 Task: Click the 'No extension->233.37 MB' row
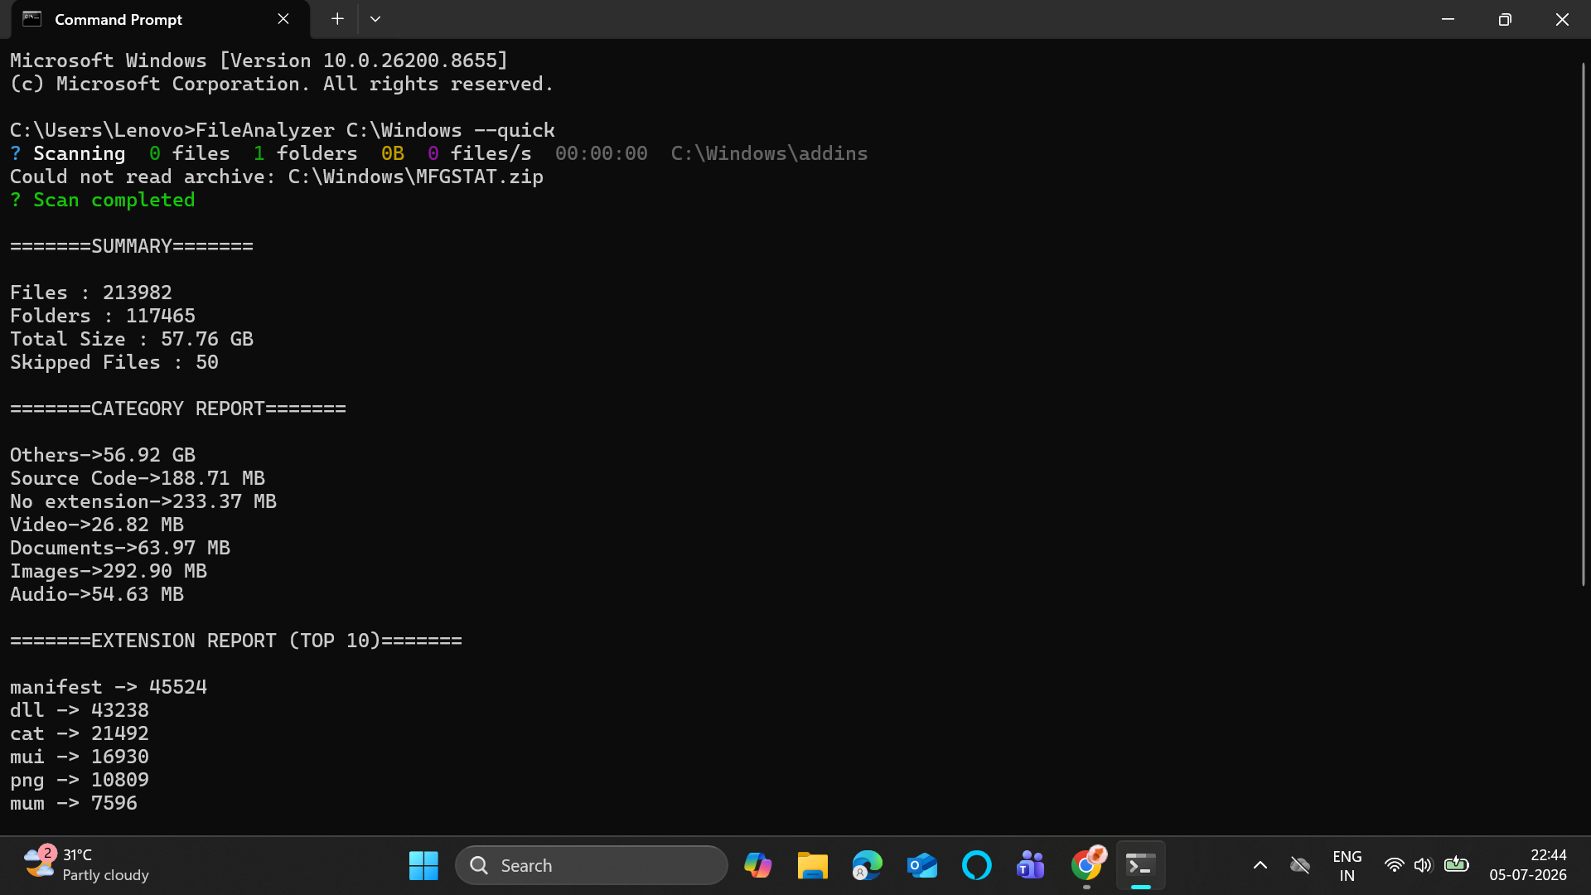(x=143, y=501)
